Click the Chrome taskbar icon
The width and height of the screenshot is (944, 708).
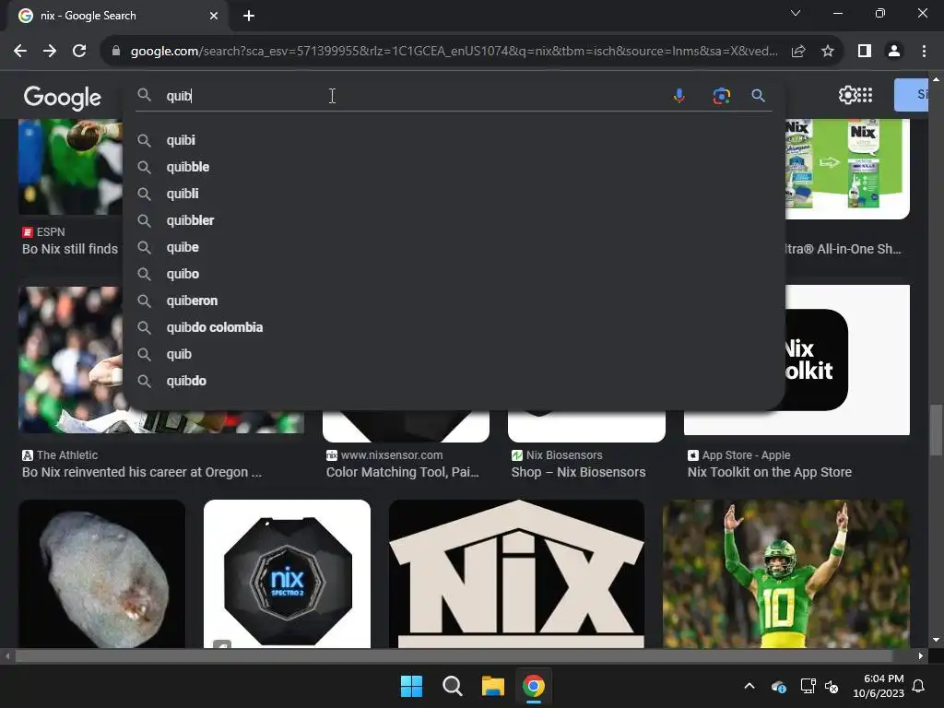coord(534,686)
